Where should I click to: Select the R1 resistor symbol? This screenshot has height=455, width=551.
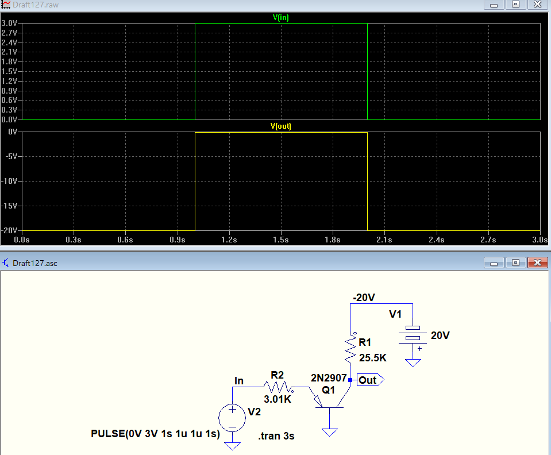tap(350, 348)
